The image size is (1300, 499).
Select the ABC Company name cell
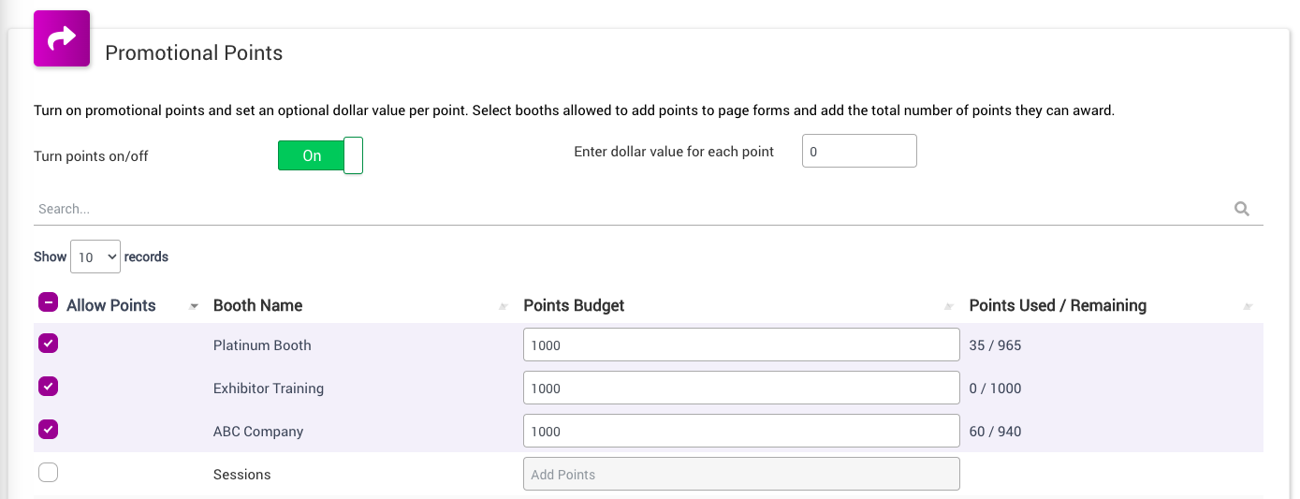coord(258,431)
